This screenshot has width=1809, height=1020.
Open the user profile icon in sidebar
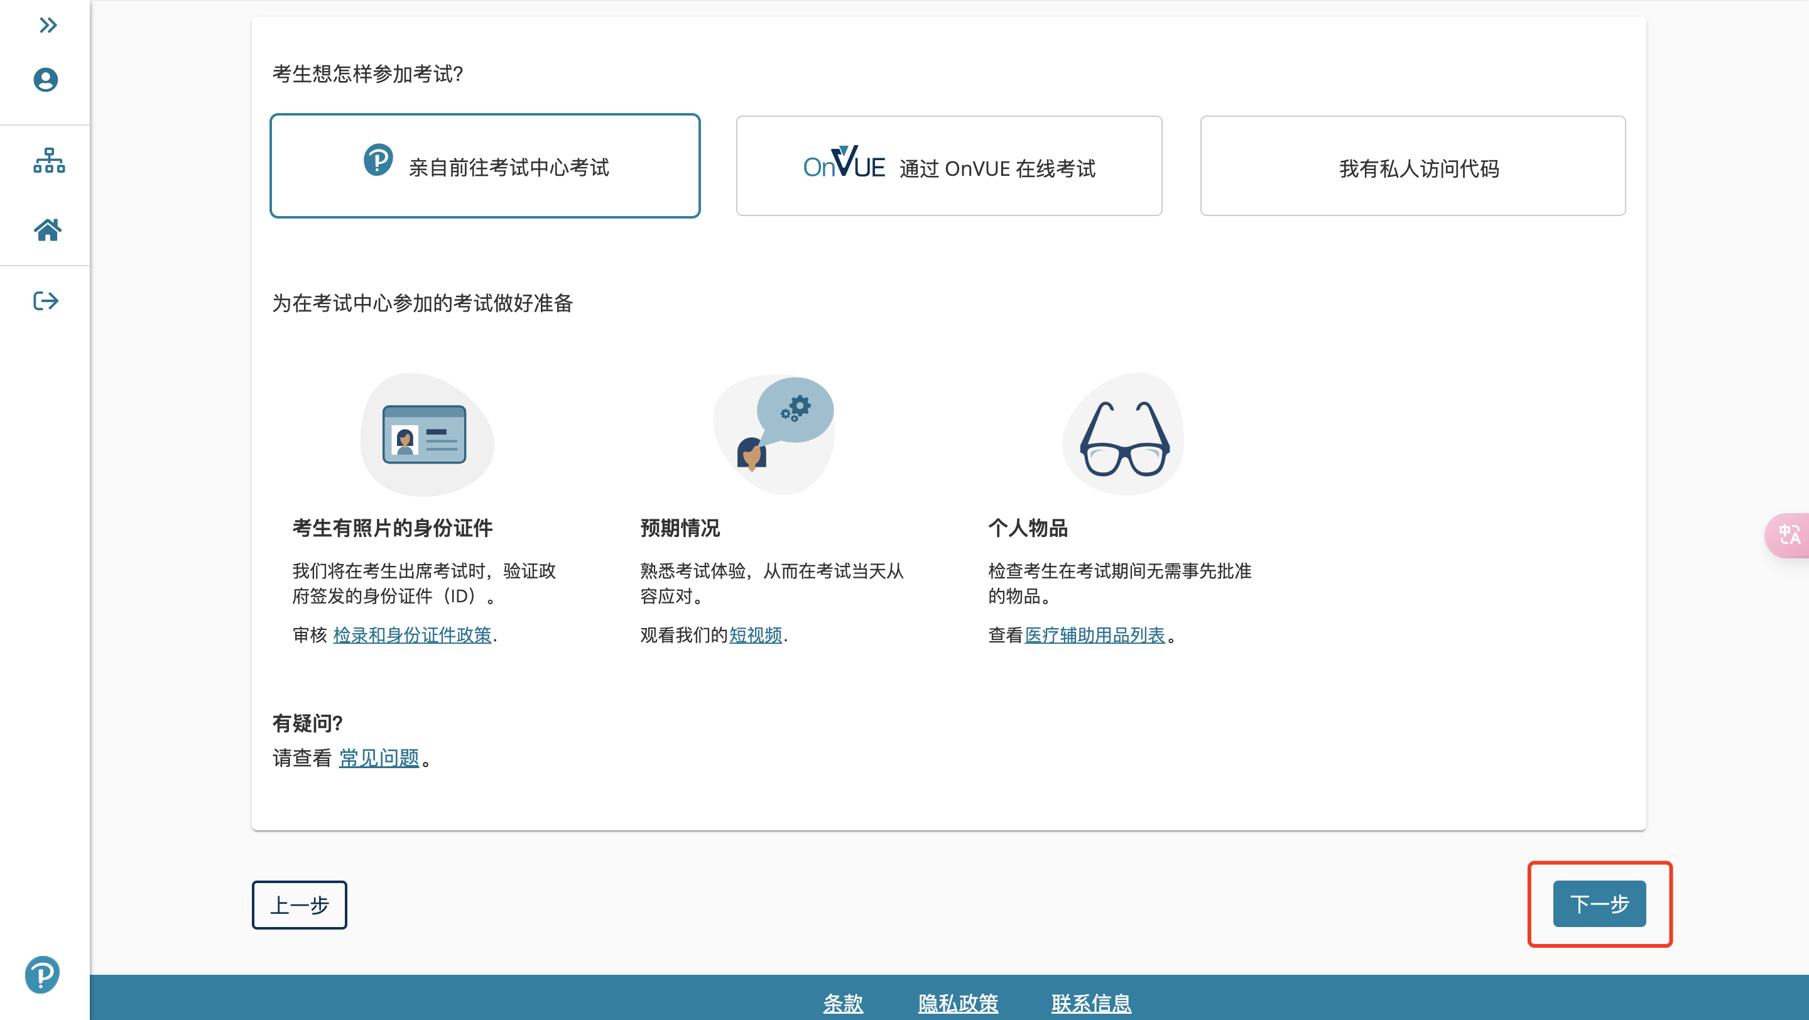point(46,79)
